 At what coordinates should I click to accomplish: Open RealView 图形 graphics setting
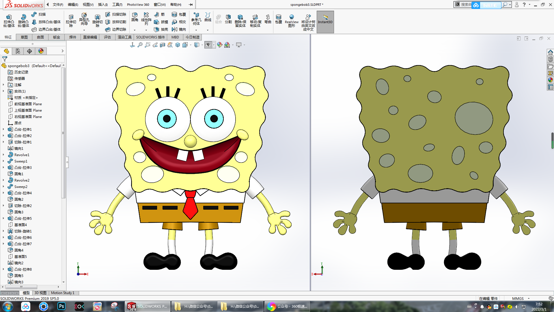[292, 21]
